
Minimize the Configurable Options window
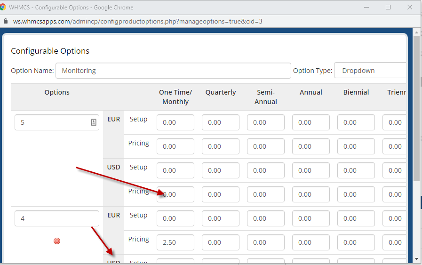point(366,7)
